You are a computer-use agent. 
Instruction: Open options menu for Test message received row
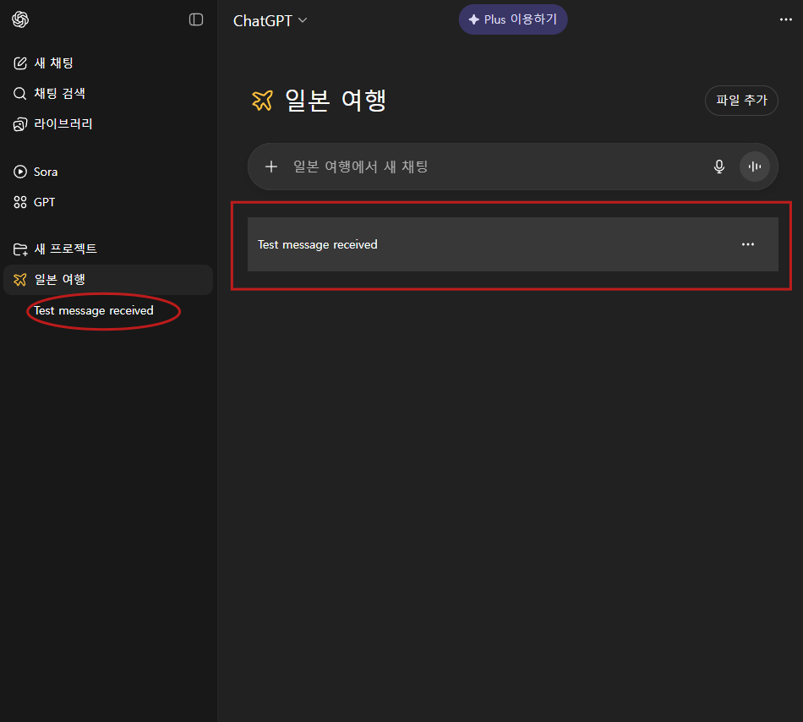point(748,244)
